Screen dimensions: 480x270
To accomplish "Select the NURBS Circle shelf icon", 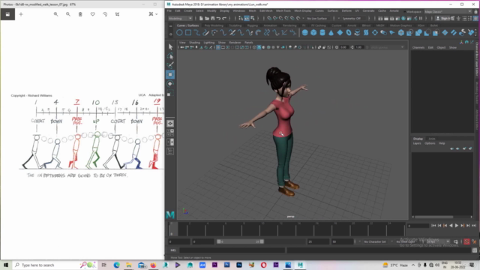I will coord(179,33).
